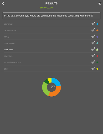Click the RESULTS title
The height and width of the screenshot is (134, 103).
(x=51, y=3)
